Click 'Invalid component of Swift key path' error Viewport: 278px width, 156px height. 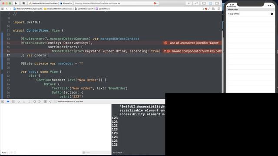(197, 51)
